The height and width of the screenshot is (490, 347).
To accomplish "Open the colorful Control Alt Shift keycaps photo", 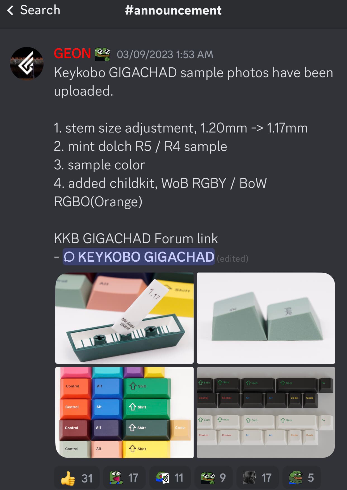I will [124, 413].
